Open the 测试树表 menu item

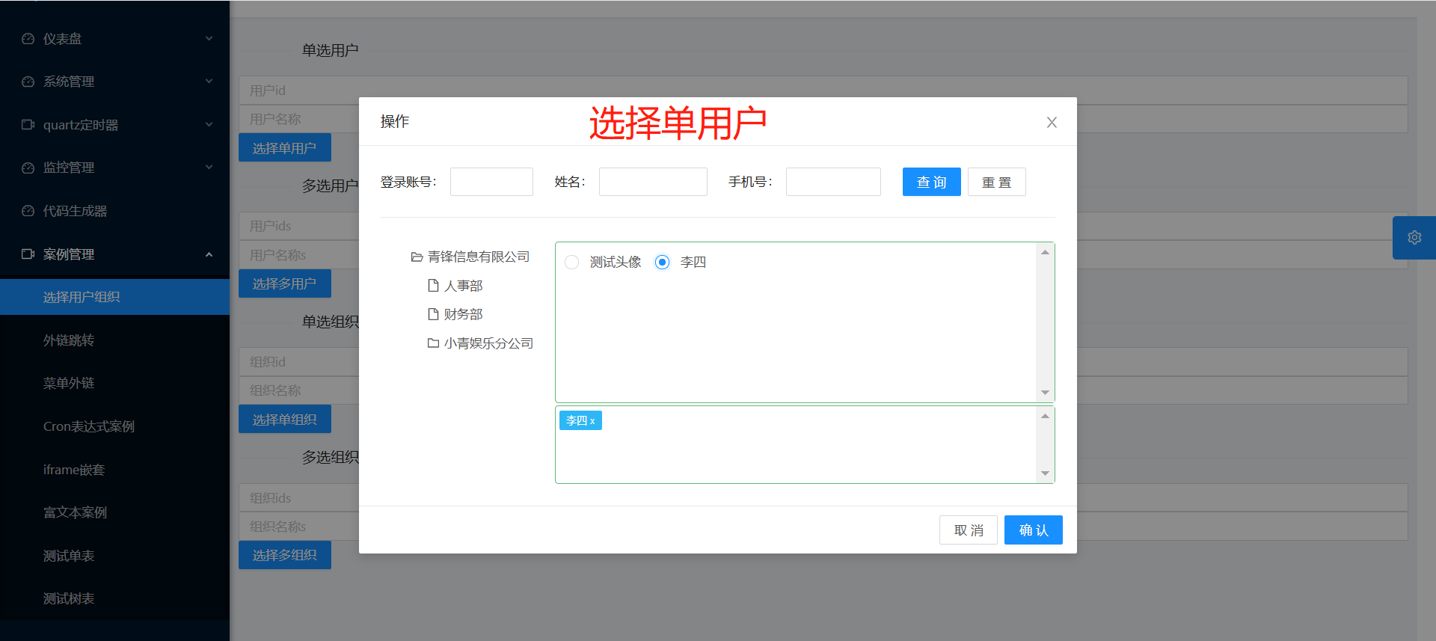click(x=114, y=598)
